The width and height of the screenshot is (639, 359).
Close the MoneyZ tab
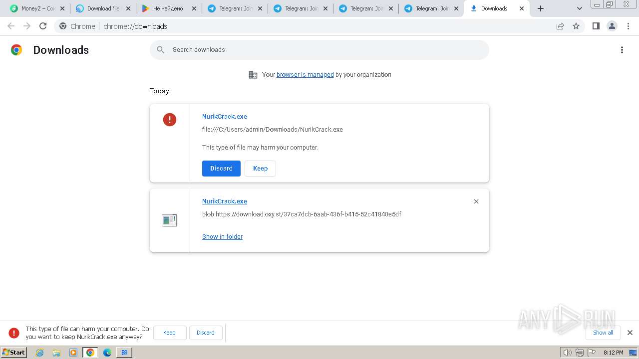tap(62, 8)
